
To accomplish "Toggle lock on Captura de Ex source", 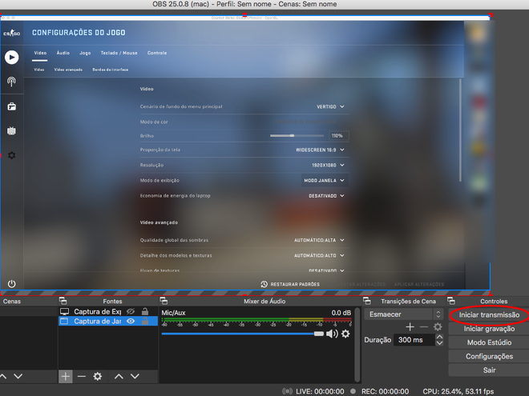I will [145, 311].
